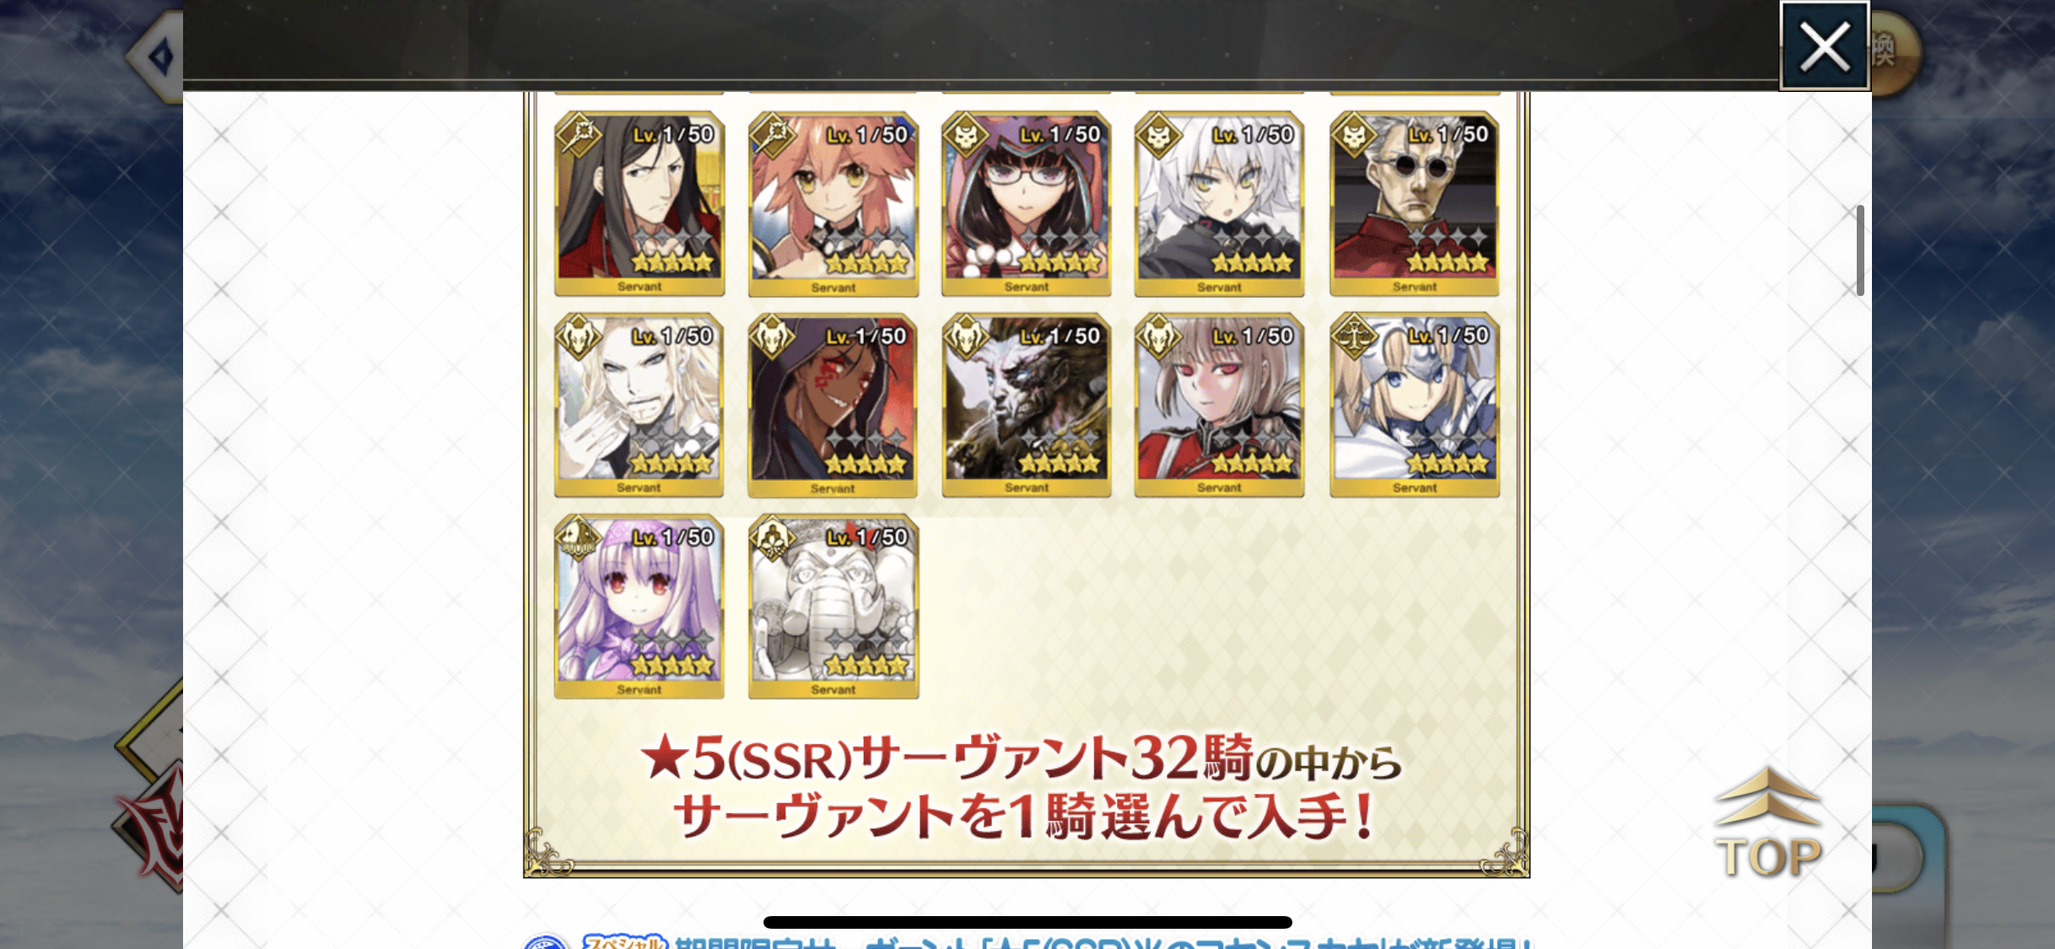
Task: Select the red-uniform nurse Berserker card
Action: point(1220,405)
